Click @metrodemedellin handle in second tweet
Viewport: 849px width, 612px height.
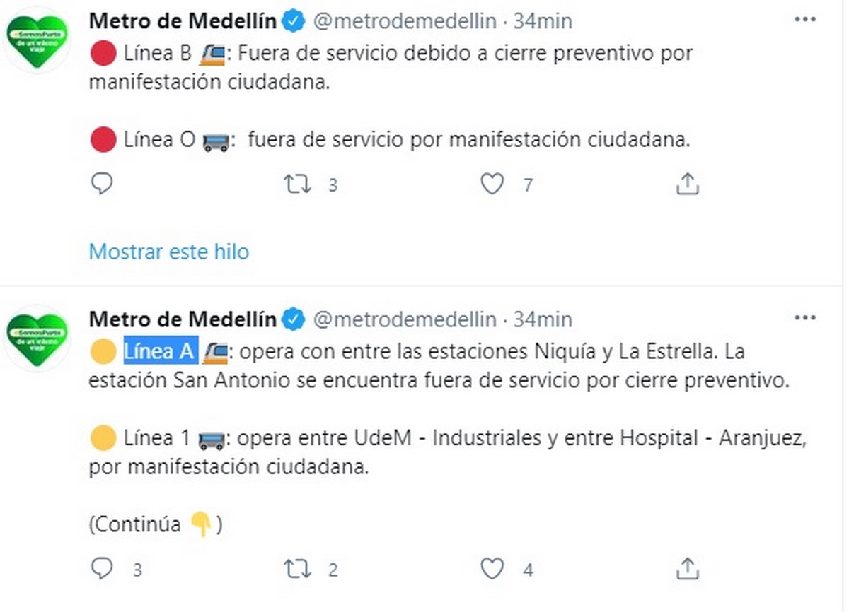point(404,320)
